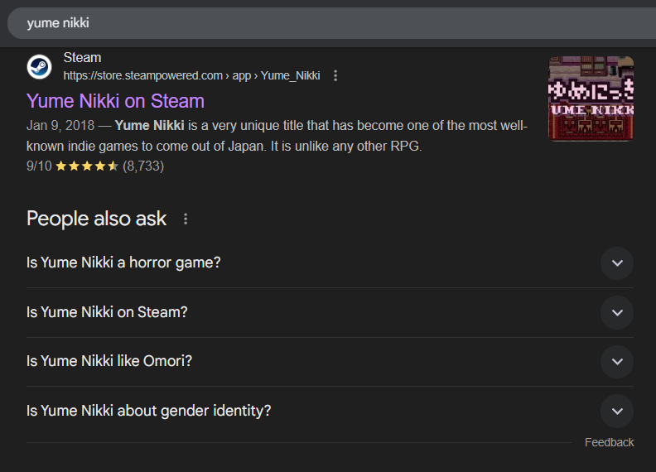Click question text 'Is Yume Nikki on Steam?'
The height and width of the screenshot is (472, 656).
tap(107, 312)
